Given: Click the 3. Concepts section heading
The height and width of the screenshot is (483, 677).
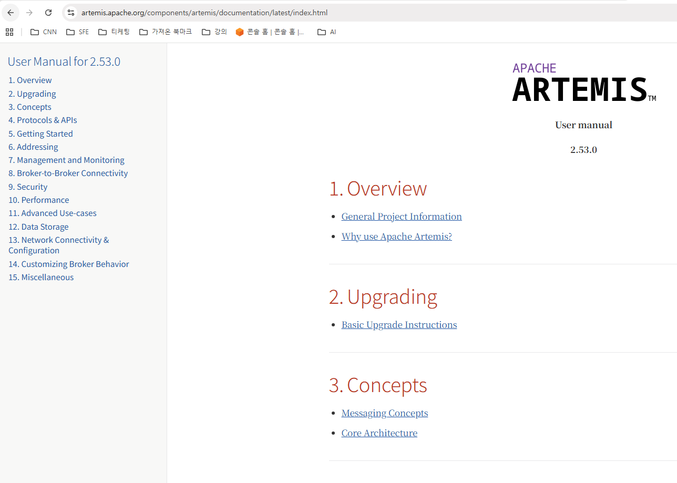Looking at the screenshot, I should click(378, 385).
